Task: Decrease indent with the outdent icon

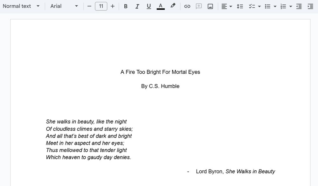Action: [299, 6]
